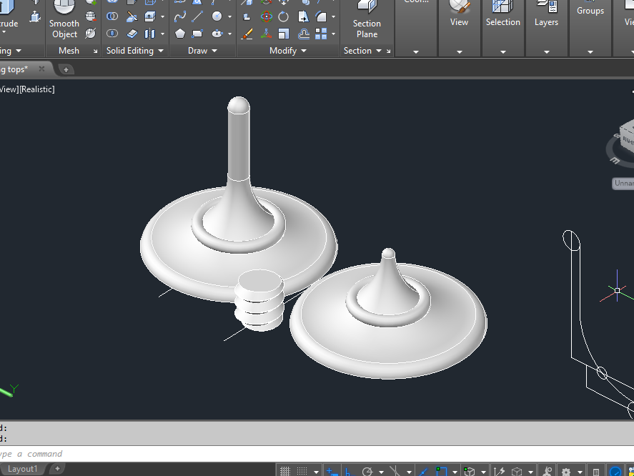Viewport: 634px width, 476px height.
Task: Open a new drawing tab
Action: pos(66,69)
